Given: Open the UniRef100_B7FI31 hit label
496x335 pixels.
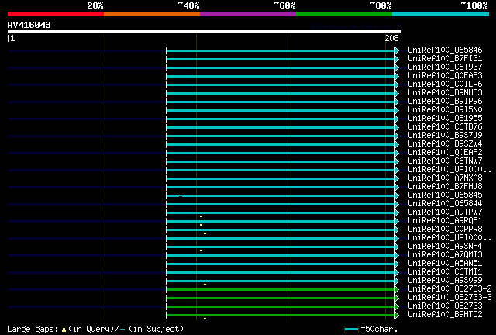Looking at the screenshot, I should pyautogui.click(x=445, y=58).
